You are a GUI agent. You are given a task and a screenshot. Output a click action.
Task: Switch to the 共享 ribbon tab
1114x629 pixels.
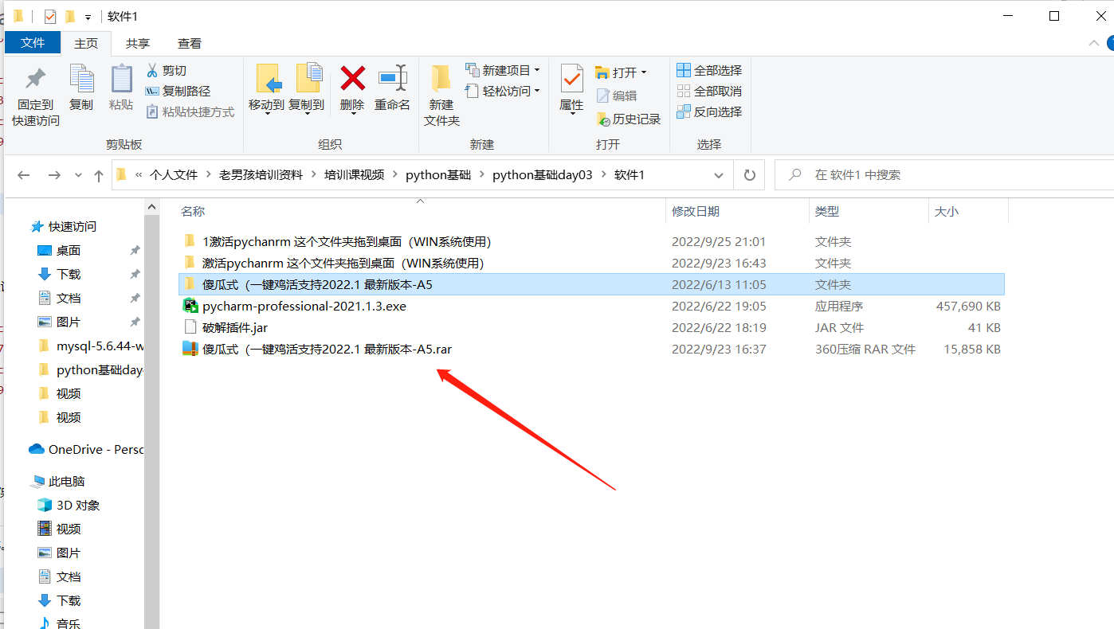(x=138, y=44)
